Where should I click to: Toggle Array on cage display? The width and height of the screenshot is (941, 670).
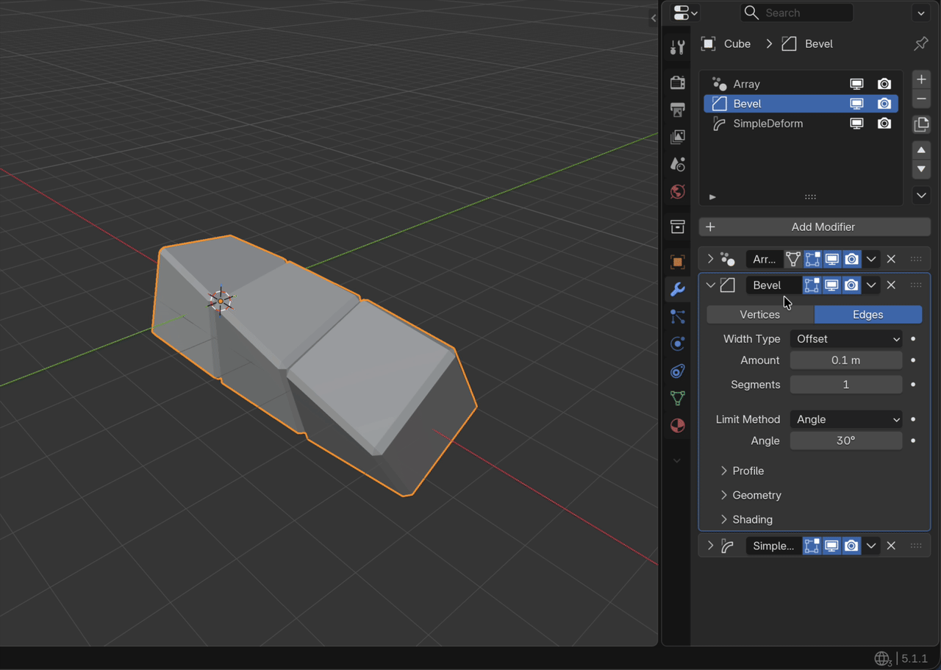tap(792, 259)
